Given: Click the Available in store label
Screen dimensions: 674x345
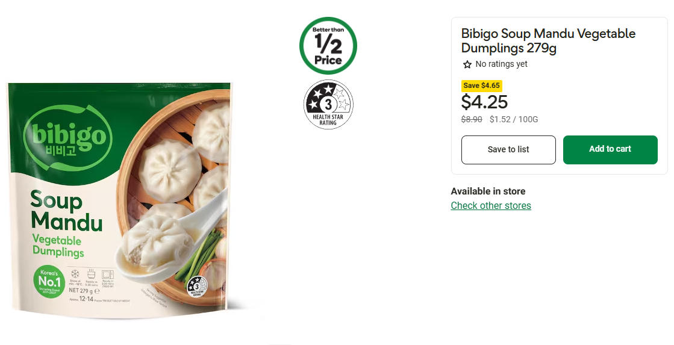Looking at the screenshot, I should (x=488, y=191).
